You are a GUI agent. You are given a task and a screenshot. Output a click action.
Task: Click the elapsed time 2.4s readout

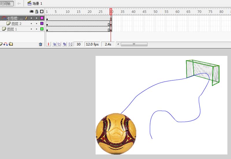pos(108,44)
